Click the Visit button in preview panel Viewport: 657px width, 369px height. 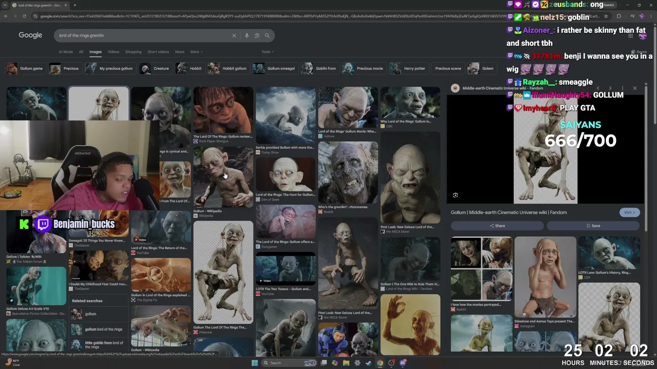point(629,212)
